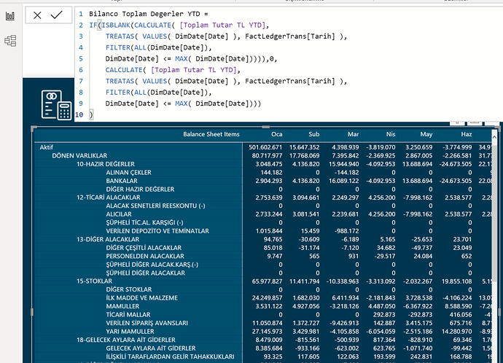This screenshot has height=363, width=503.
Task: Select the '18-GELECEK AYLARA AİT GİDERLER' row header
Action: pos(125,340)
